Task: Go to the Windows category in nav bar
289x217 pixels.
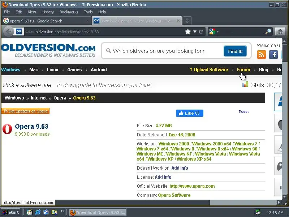Action: pyautogui.click(x=11, y=70)
